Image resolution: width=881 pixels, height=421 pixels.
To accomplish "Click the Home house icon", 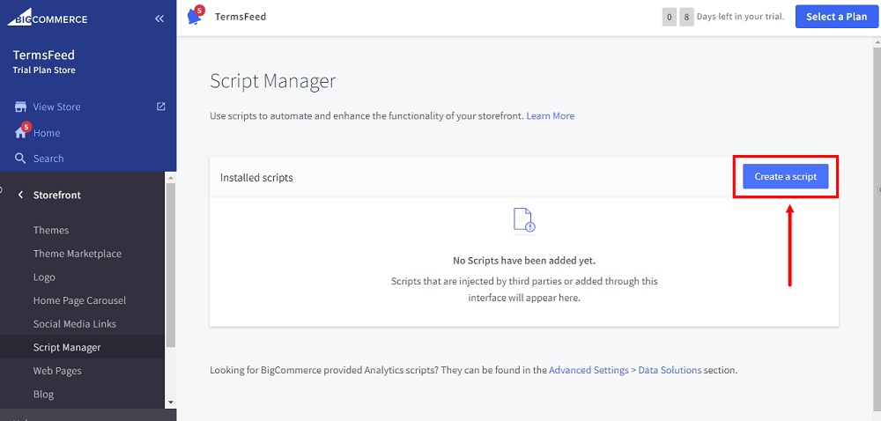I will pos(21,132).
